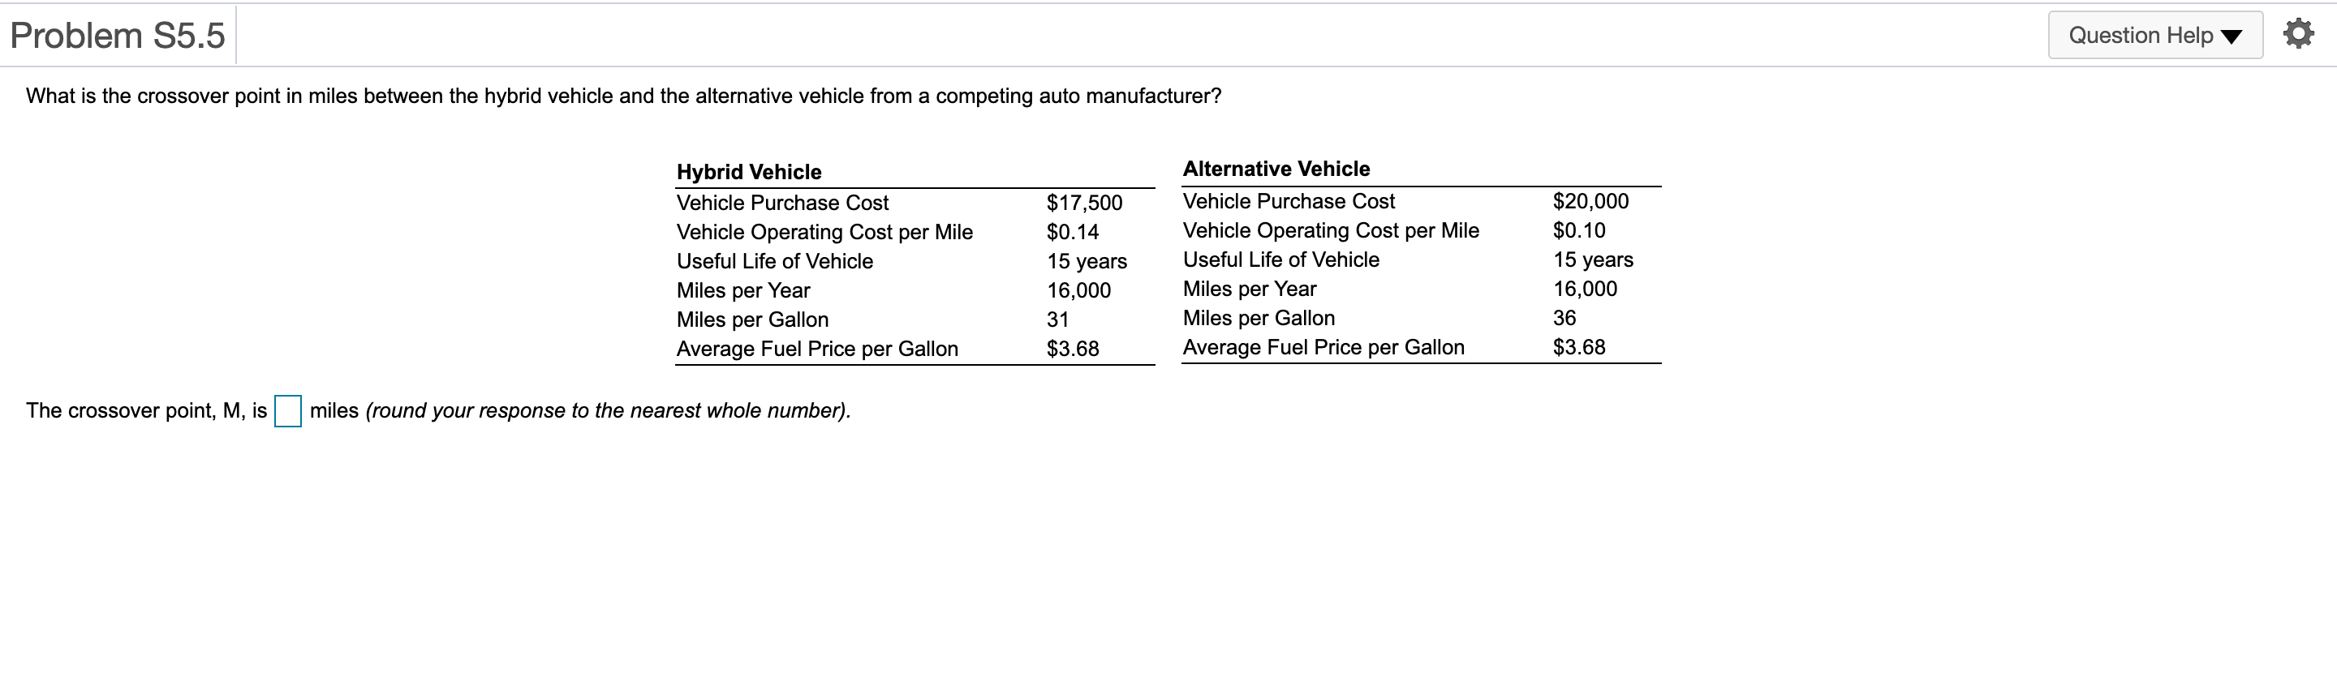Click the Alternative Vehicle table header
Screen dimensions: 2337x699
click(1276, 169)
